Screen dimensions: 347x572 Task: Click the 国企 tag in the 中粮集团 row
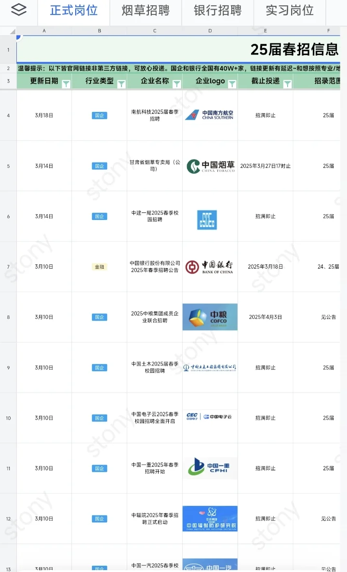click(99, 317)
